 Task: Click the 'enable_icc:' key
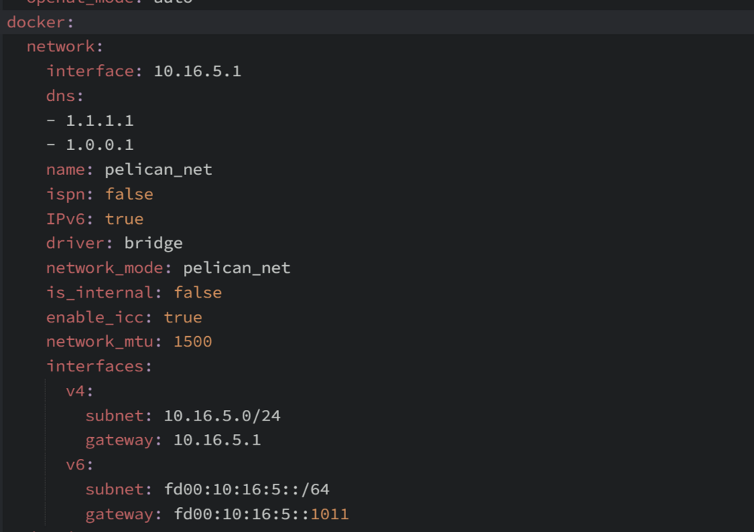(x=100, y=317)
